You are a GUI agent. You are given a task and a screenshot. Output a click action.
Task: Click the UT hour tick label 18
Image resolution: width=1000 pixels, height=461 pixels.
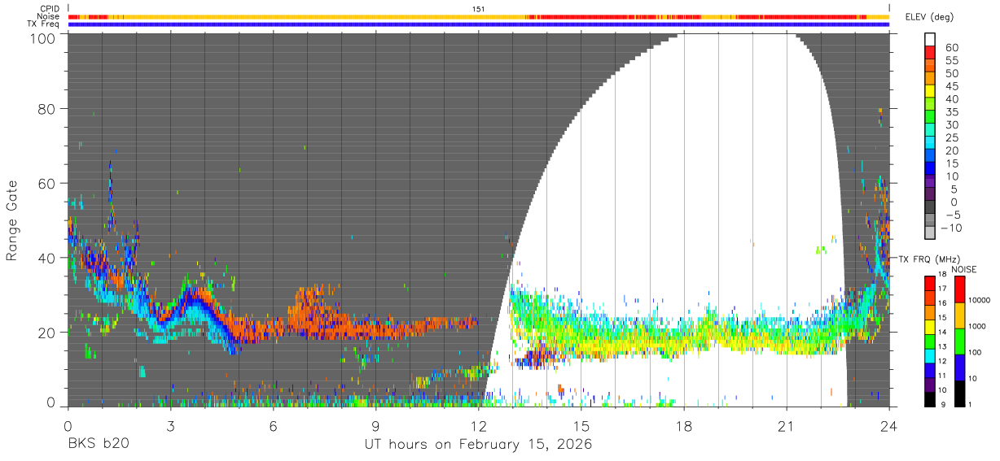click(683, 425)
